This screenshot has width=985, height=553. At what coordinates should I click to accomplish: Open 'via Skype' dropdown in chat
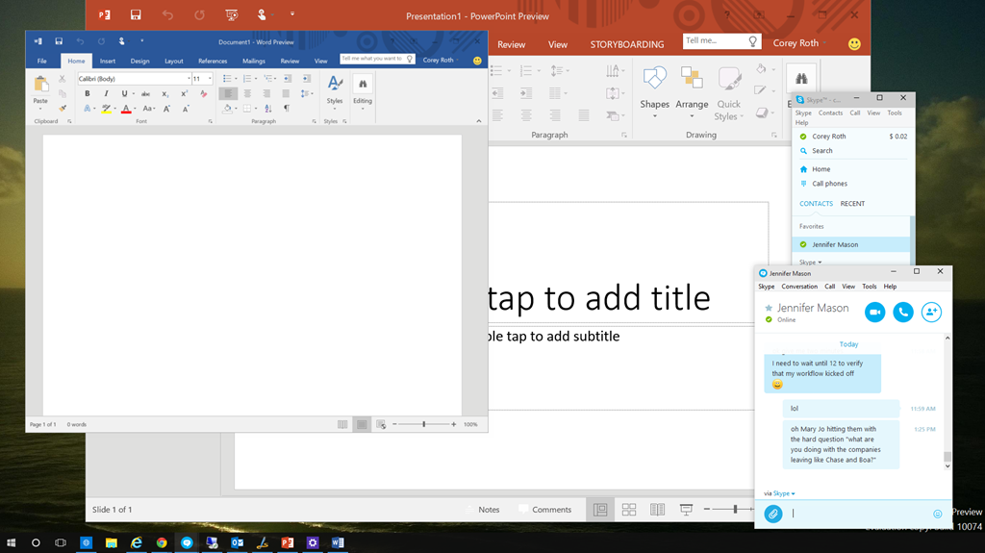[784, 493]
